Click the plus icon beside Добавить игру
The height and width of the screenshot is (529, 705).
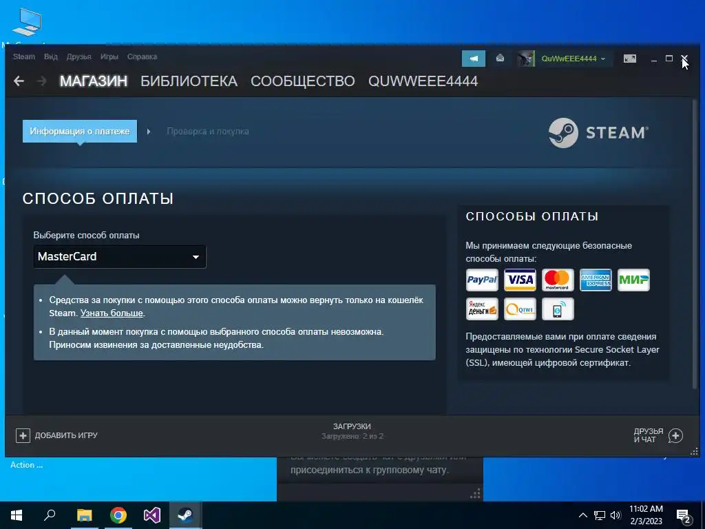tap(23, 435)
